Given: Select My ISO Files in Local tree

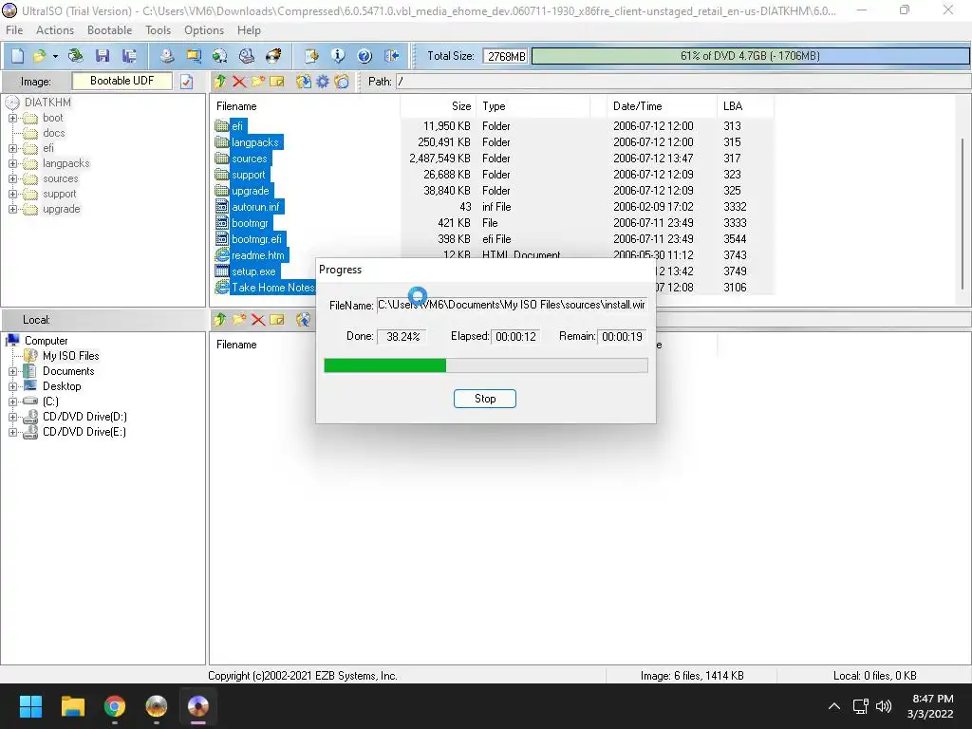Looking at the screenshot, I should pyautogui.click(x=70, y=356).
